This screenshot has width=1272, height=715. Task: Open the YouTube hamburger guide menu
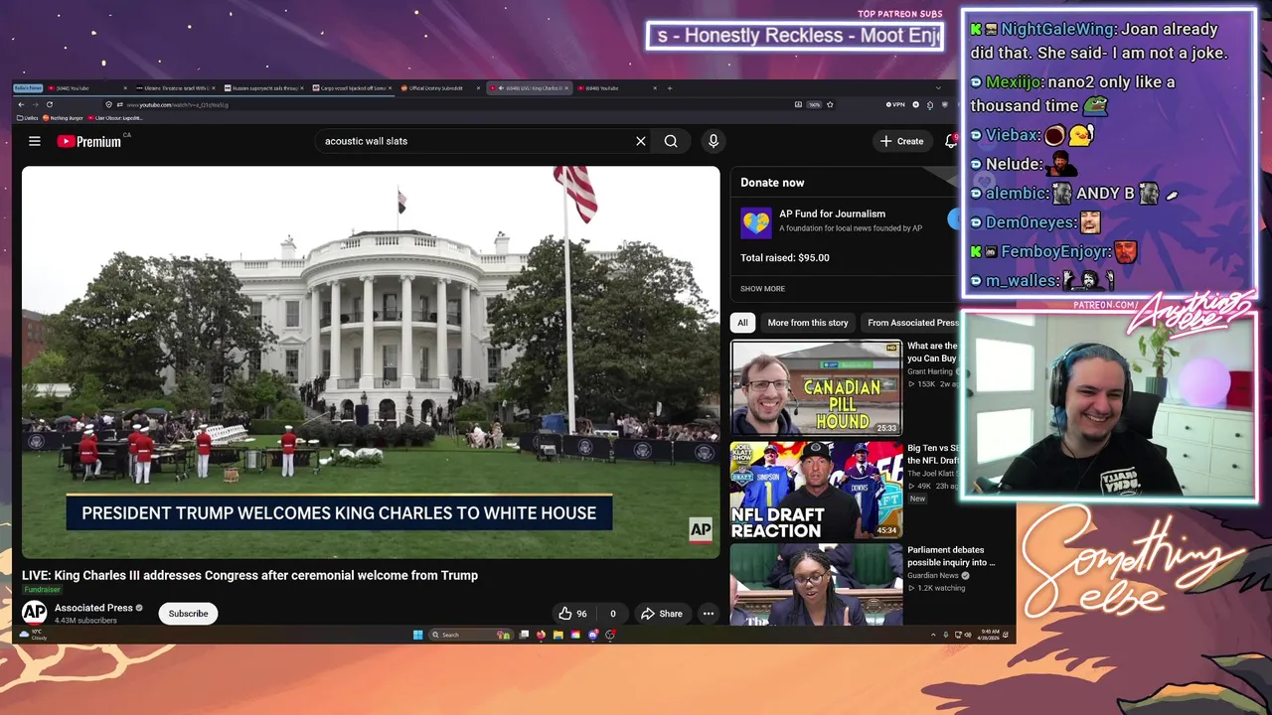pos(34,141)
